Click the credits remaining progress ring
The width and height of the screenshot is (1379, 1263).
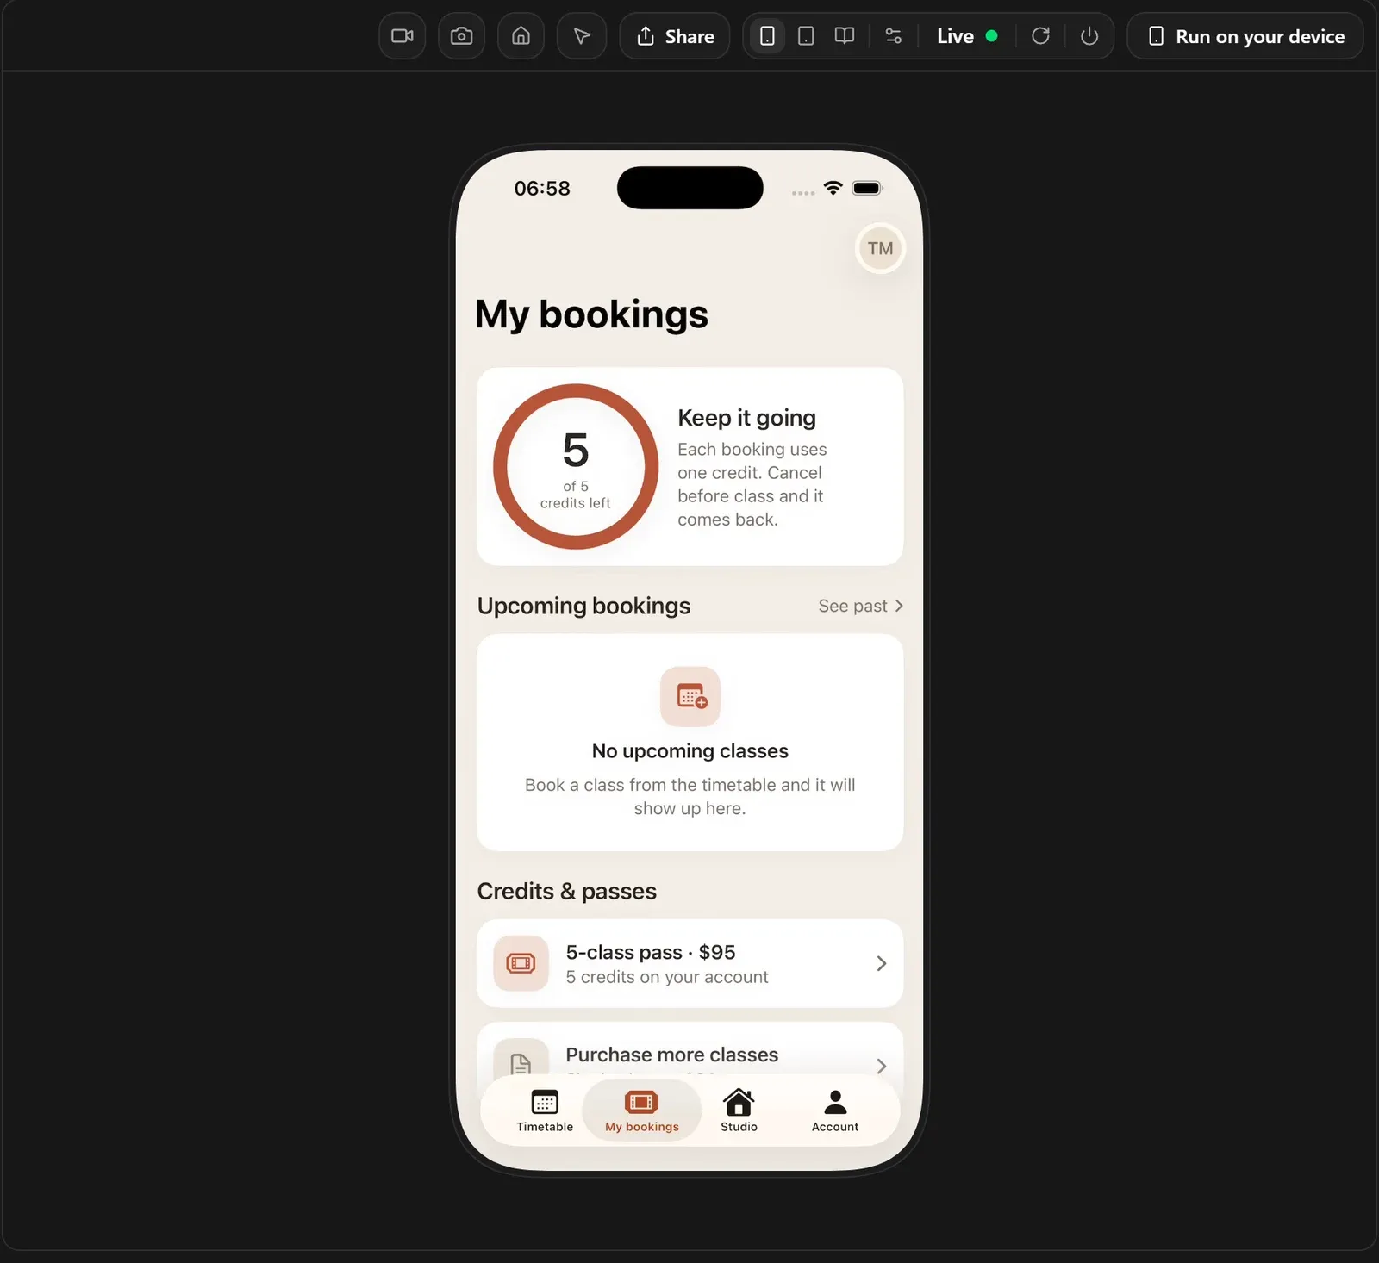[x=576, y=466]
